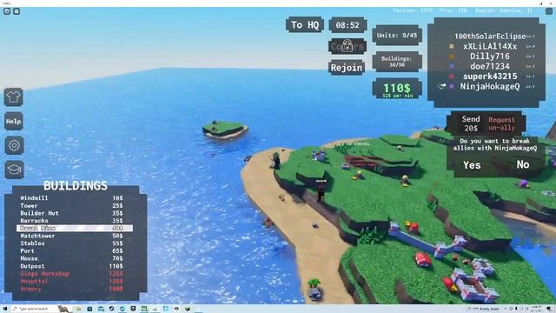Select Armory in the buildings list
The height and width of the screenshot is (313, 556).
tap(71, 289)
